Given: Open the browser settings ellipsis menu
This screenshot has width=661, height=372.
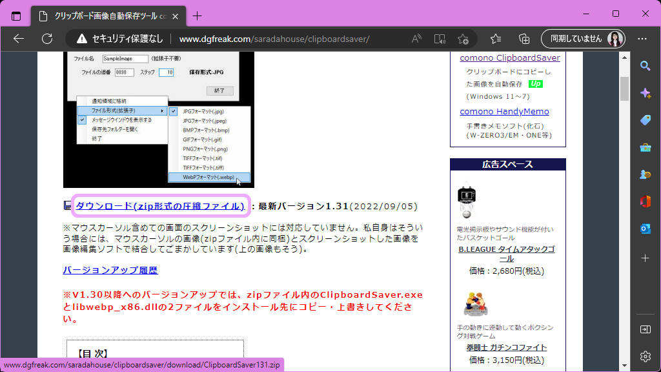Looking at the screenshot, I should point(642,39).
